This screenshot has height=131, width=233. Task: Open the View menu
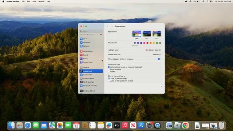click(x=34, y=1)
